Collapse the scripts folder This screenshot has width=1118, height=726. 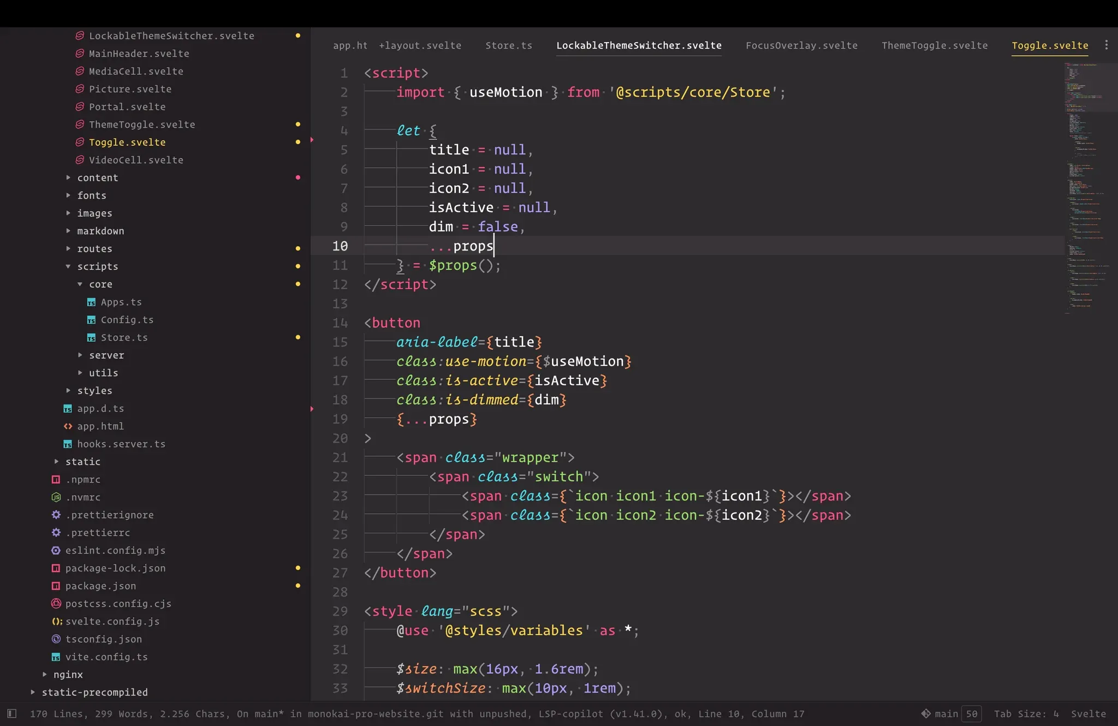68,266
